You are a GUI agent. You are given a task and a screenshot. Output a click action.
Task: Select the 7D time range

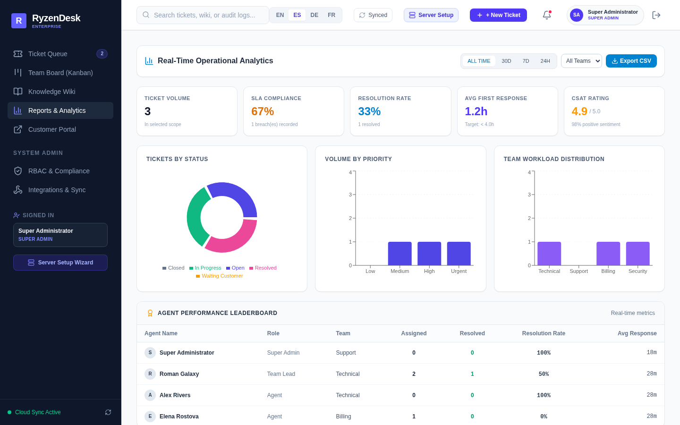[526, 61]
